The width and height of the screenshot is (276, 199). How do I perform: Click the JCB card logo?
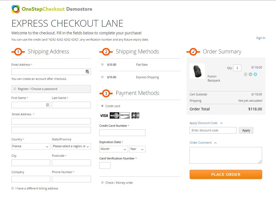(x=135, y=115)
